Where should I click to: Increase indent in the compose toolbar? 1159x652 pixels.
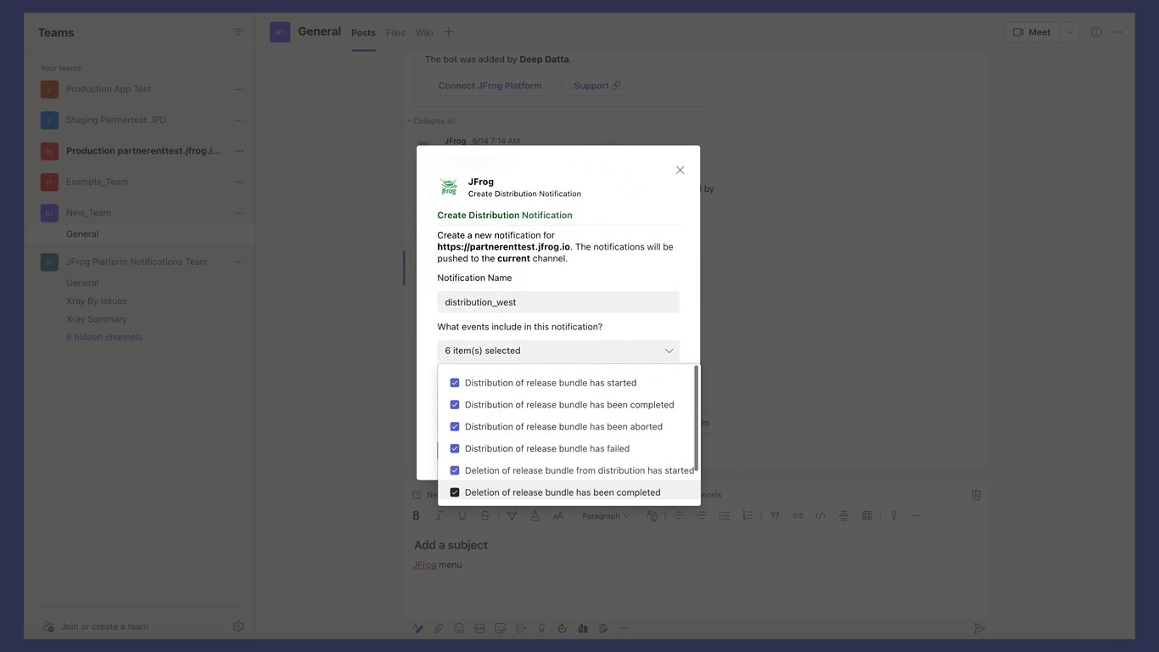tap(701, 515)
